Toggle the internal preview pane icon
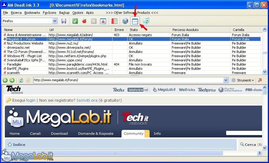This screenshot has height=163, width=269. [135, 21]
